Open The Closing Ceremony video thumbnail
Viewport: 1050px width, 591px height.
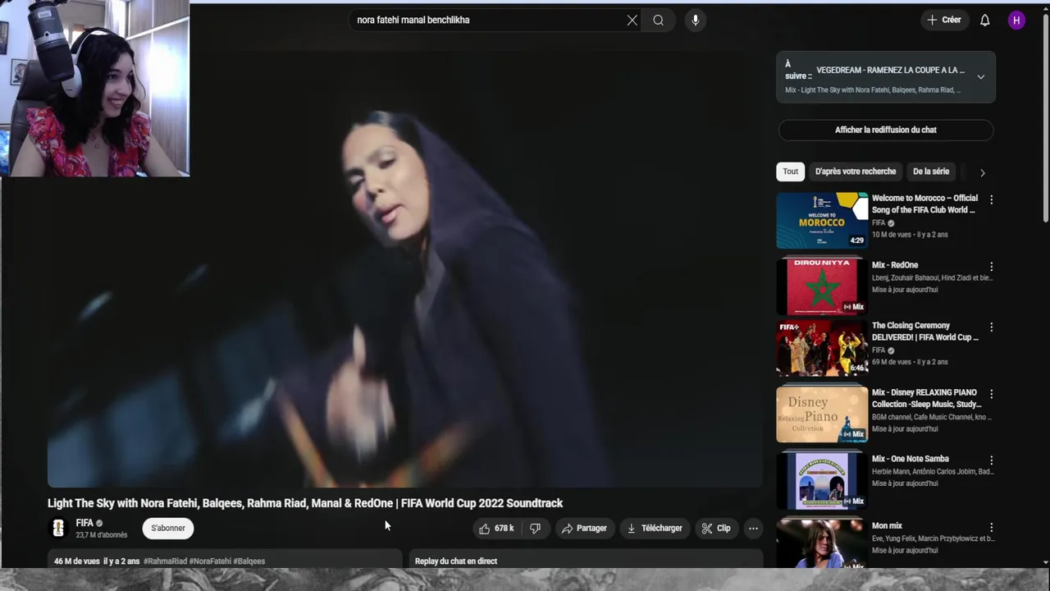[822, 348]
